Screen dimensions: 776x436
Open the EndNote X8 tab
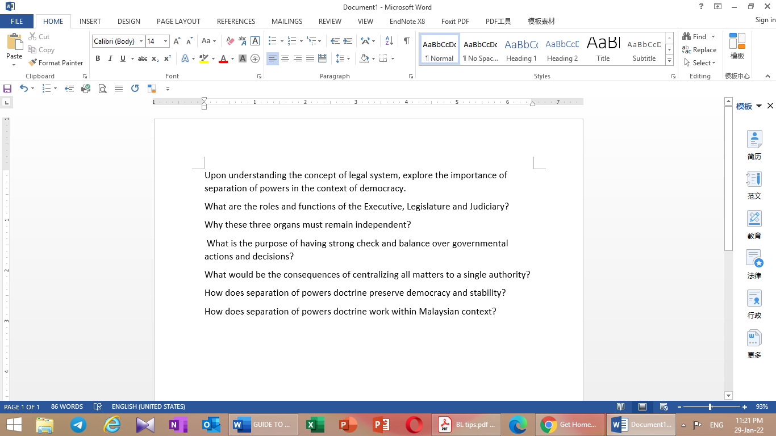point(407,21)
